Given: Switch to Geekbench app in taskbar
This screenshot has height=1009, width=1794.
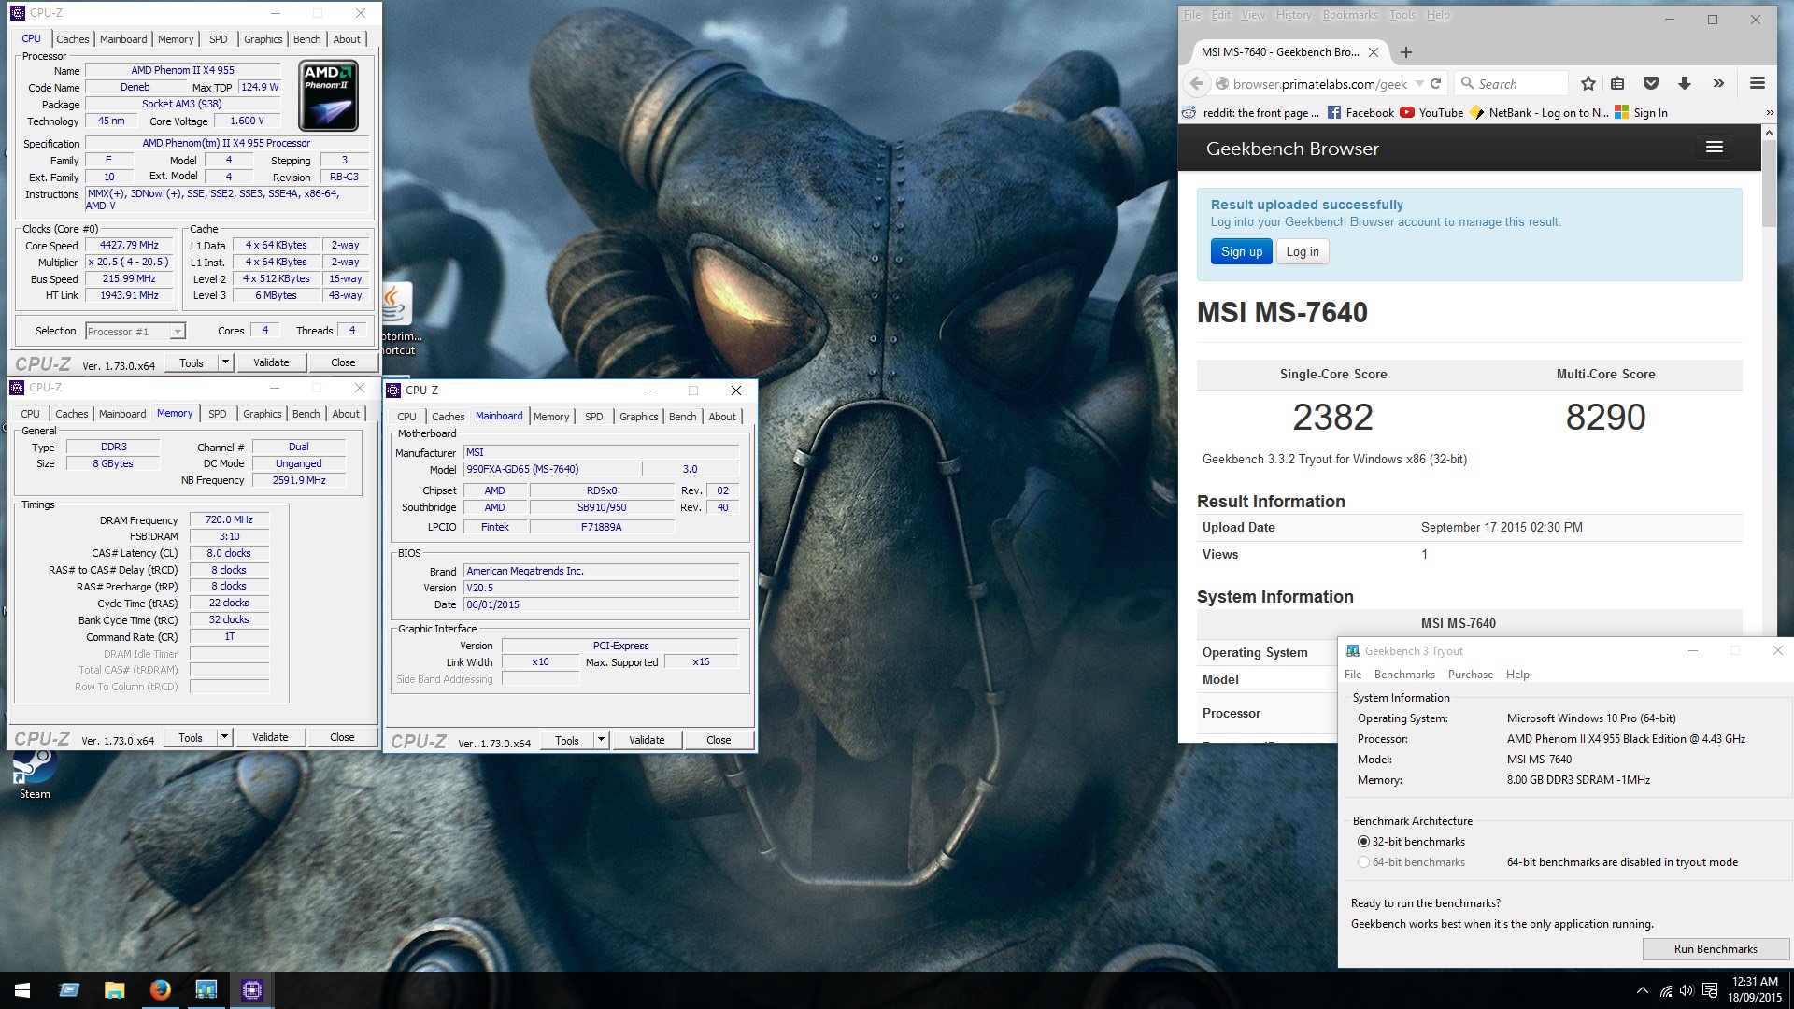Looking at the screenshot, I should pyautogui.click(x=206, y=990).
